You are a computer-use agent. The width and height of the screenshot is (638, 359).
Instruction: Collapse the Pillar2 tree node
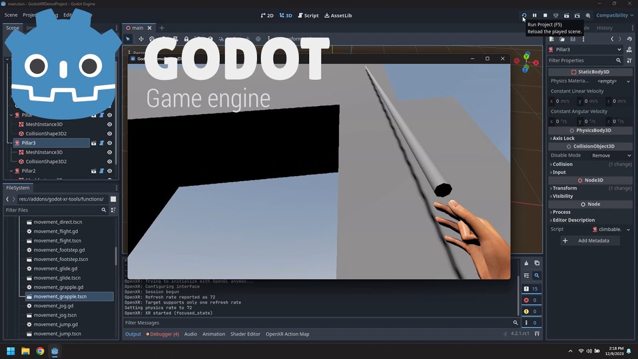[11, 171]
